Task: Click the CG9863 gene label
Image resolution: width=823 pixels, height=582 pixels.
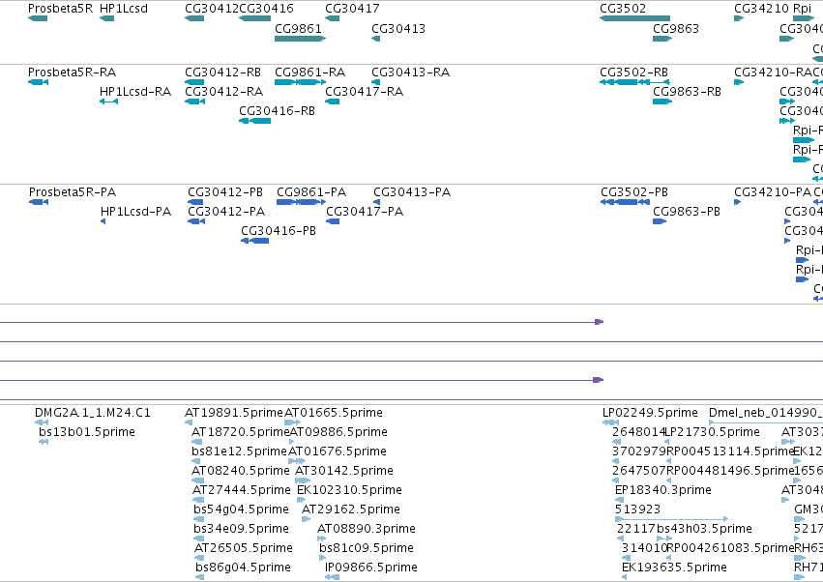Action: click(676, 28)
